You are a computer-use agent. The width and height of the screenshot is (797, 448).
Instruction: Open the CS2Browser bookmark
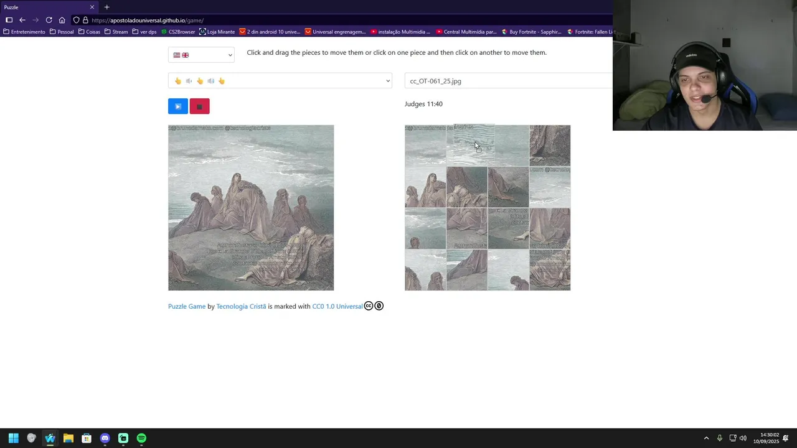coord(178,32)
